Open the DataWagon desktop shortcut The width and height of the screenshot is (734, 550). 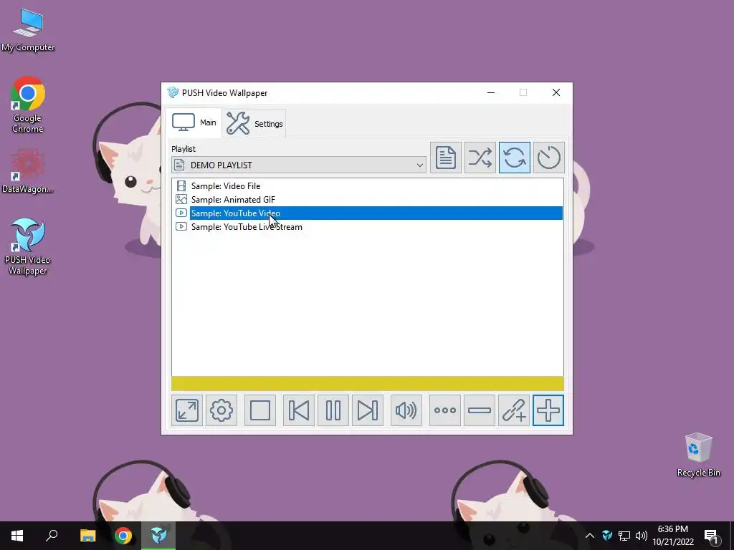(x=28, y=171)
